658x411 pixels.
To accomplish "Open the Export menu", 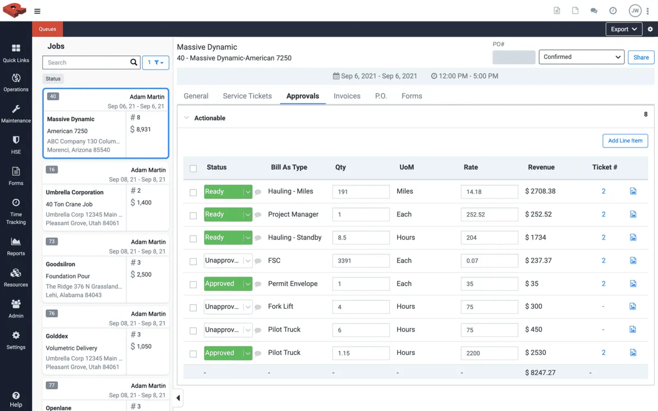I will click(623, 29).
